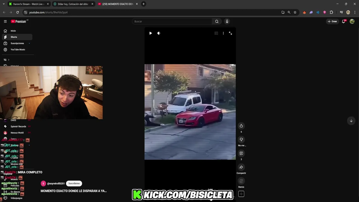View site information icon in address bar
Viewport: 359px width, 202px height.
[x=26, y=12]
